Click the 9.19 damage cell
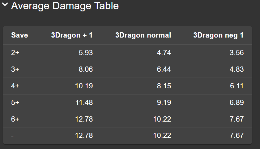Screen dimensions: 260x149 [x=164, y=103]
